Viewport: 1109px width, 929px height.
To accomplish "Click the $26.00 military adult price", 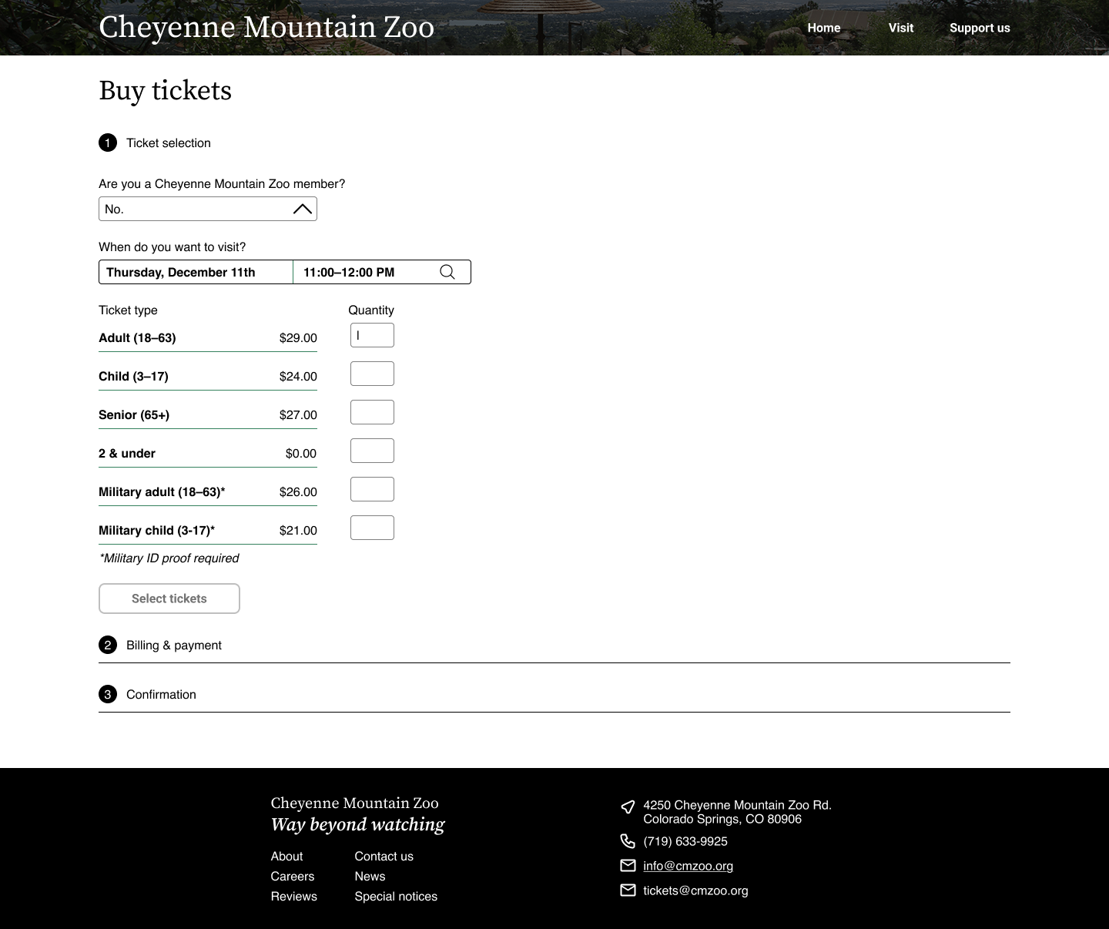I will click(298, 491).
